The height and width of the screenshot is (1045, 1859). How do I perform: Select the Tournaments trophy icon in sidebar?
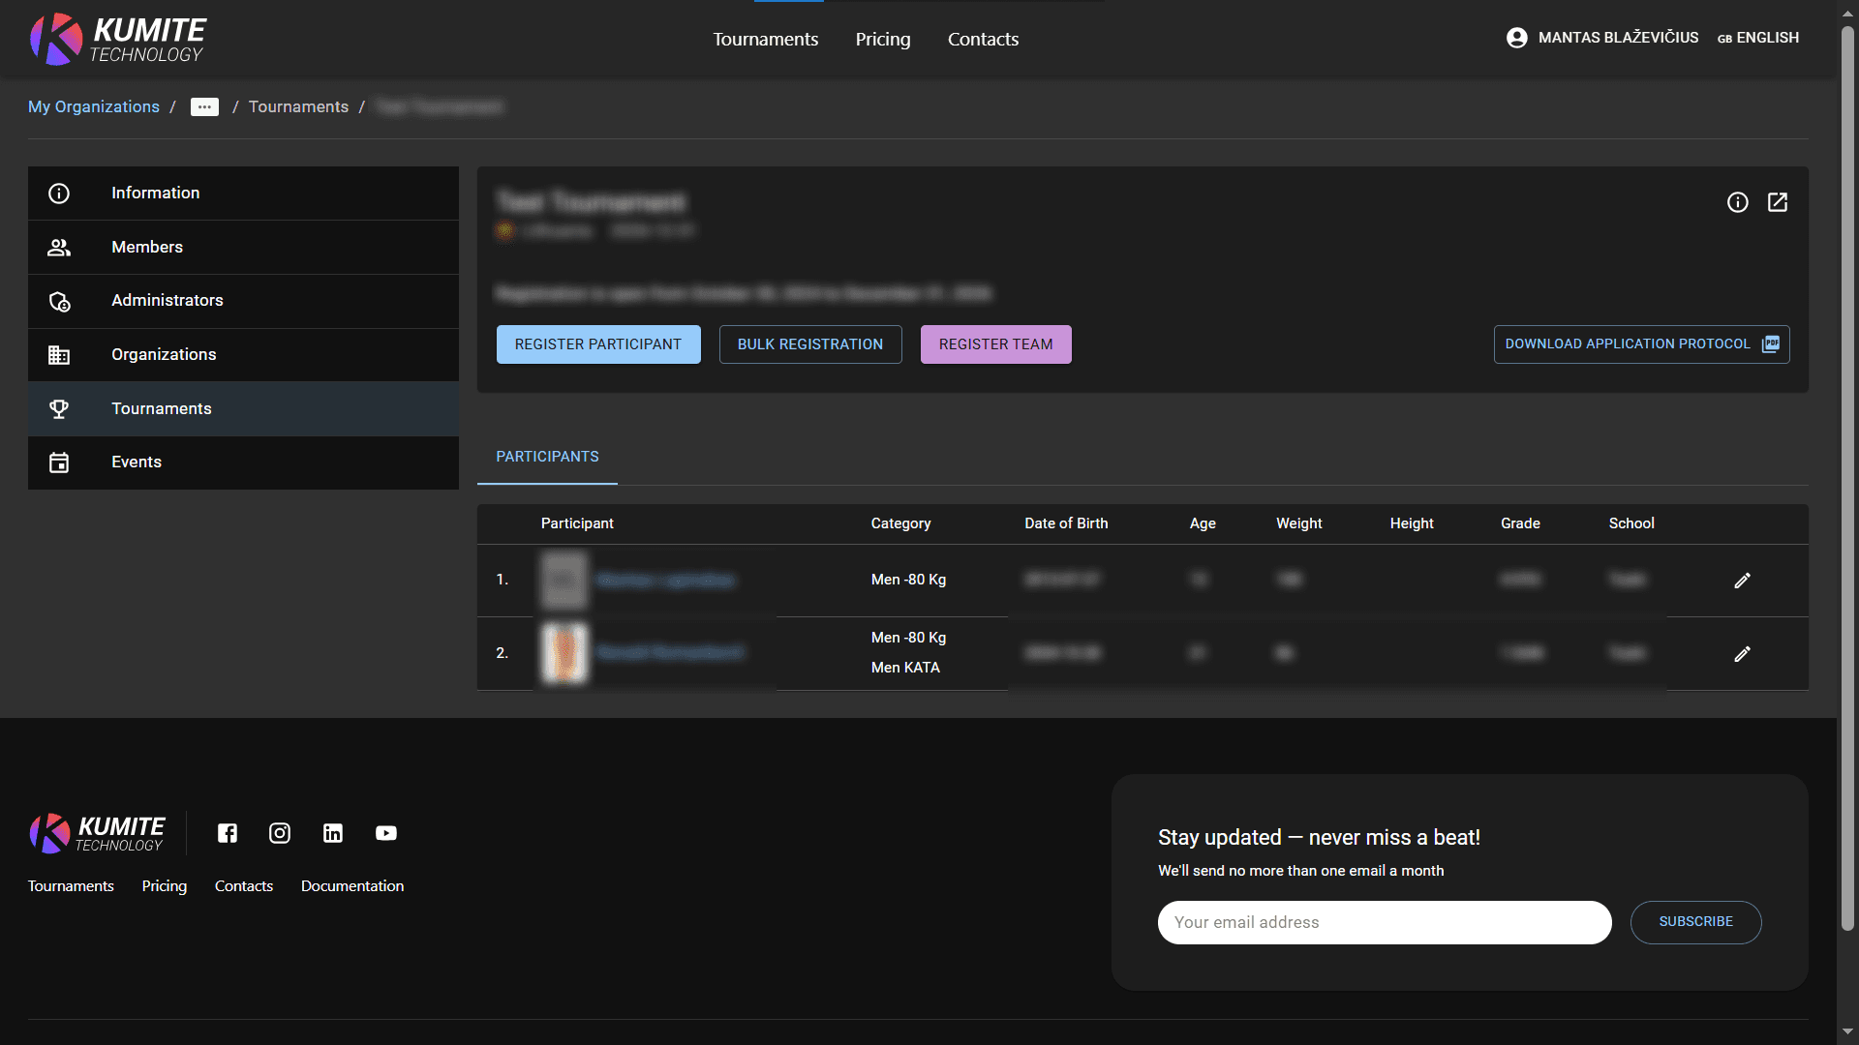tap(59, 408)
